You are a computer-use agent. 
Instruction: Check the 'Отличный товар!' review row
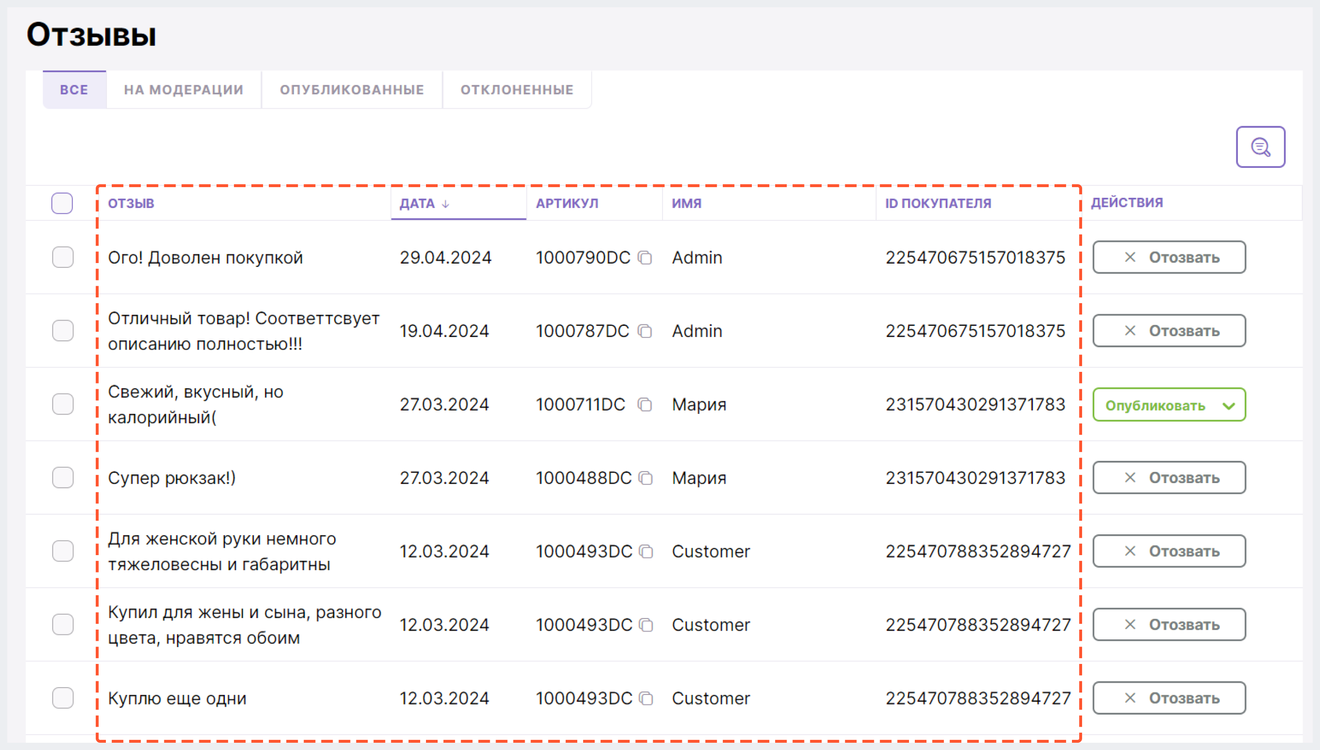tap(62, 331)
